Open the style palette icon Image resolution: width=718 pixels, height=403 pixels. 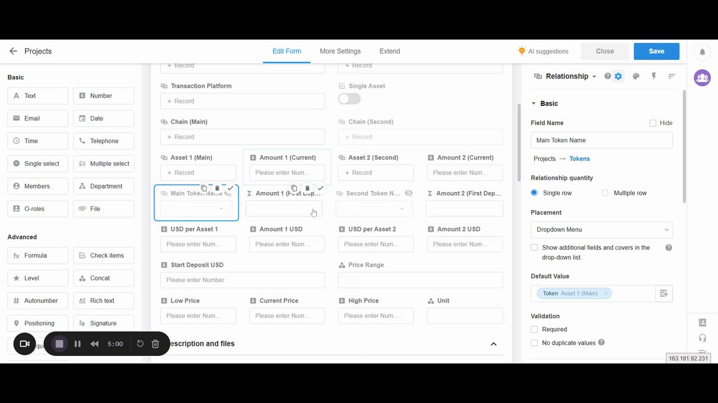(x=636, y=76)
